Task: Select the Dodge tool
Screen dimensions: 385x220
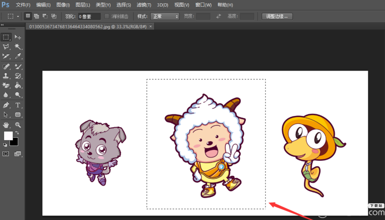Action: [x=18, y=95]
